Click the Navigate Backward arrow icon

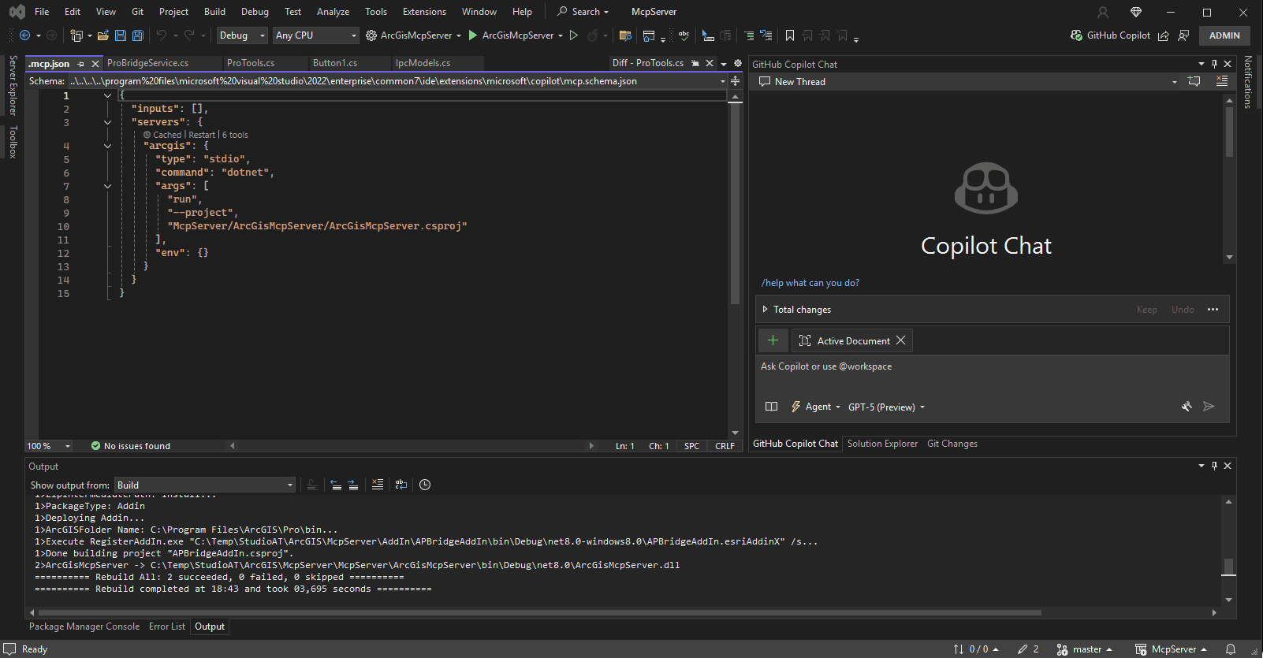[25, 35]
